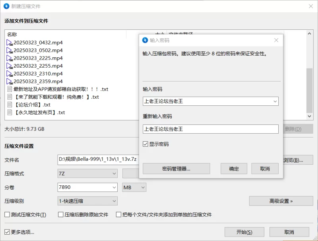Click video icon of 20250323_0502.mp4
The height and width of the screenshot is (241, 318).
(10, 51)
